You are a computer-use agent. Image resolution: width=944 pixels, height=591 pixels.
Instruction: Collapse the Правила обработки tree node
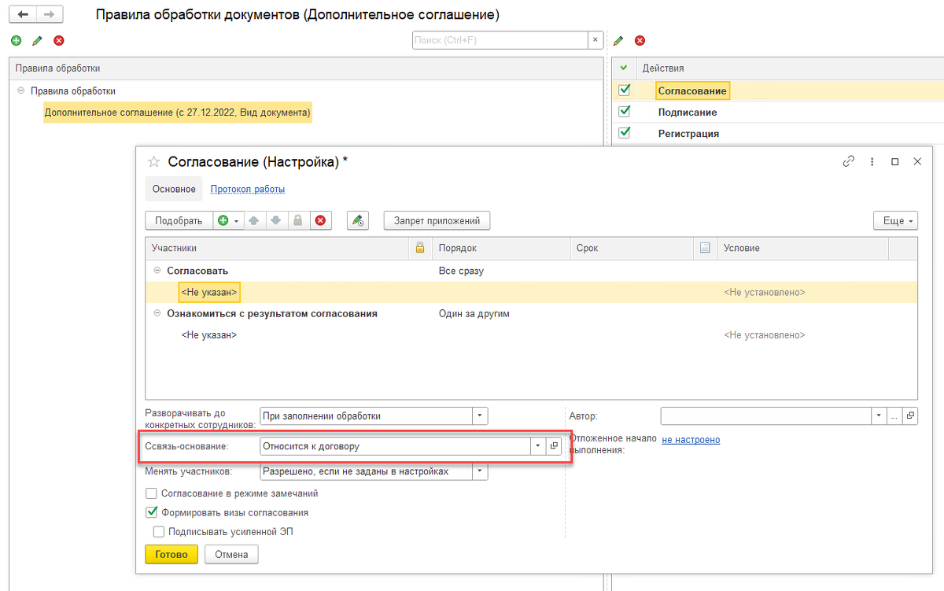[20, 90]
